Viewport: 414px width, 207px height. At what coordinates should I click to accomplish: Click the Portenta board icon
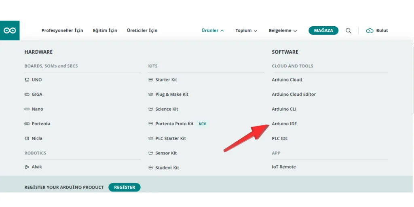(27, 124)
